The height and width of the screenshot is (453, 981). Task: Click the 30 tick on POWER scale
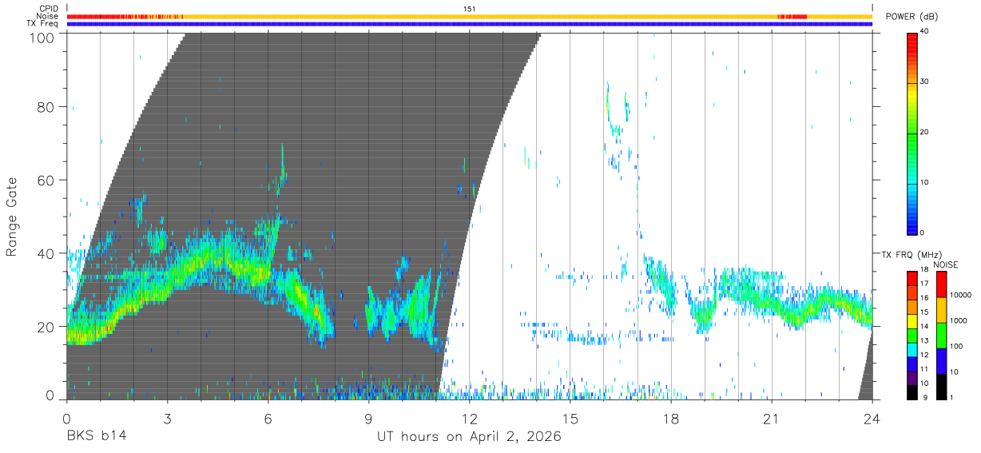pyautogui.click(x=924, y=81)
